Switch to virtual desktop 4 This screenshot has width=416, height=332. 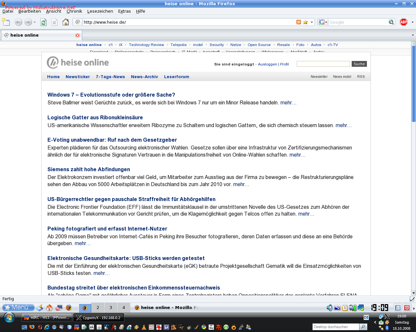pyautogui.click(x=123, y=308)
